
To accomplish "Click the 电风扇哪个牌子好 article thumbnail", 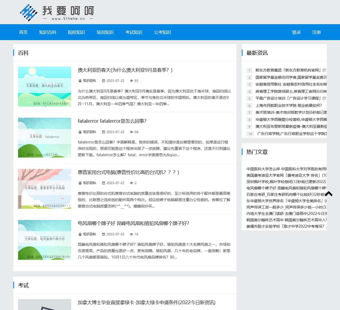I will 45,240.
